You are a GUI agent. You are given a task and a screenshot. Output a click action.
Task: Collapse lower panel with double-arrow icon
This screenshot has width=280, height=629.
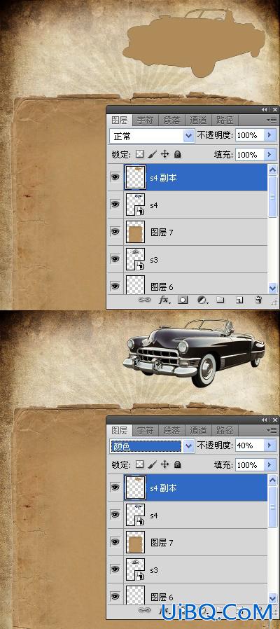[x=265, y=420]
